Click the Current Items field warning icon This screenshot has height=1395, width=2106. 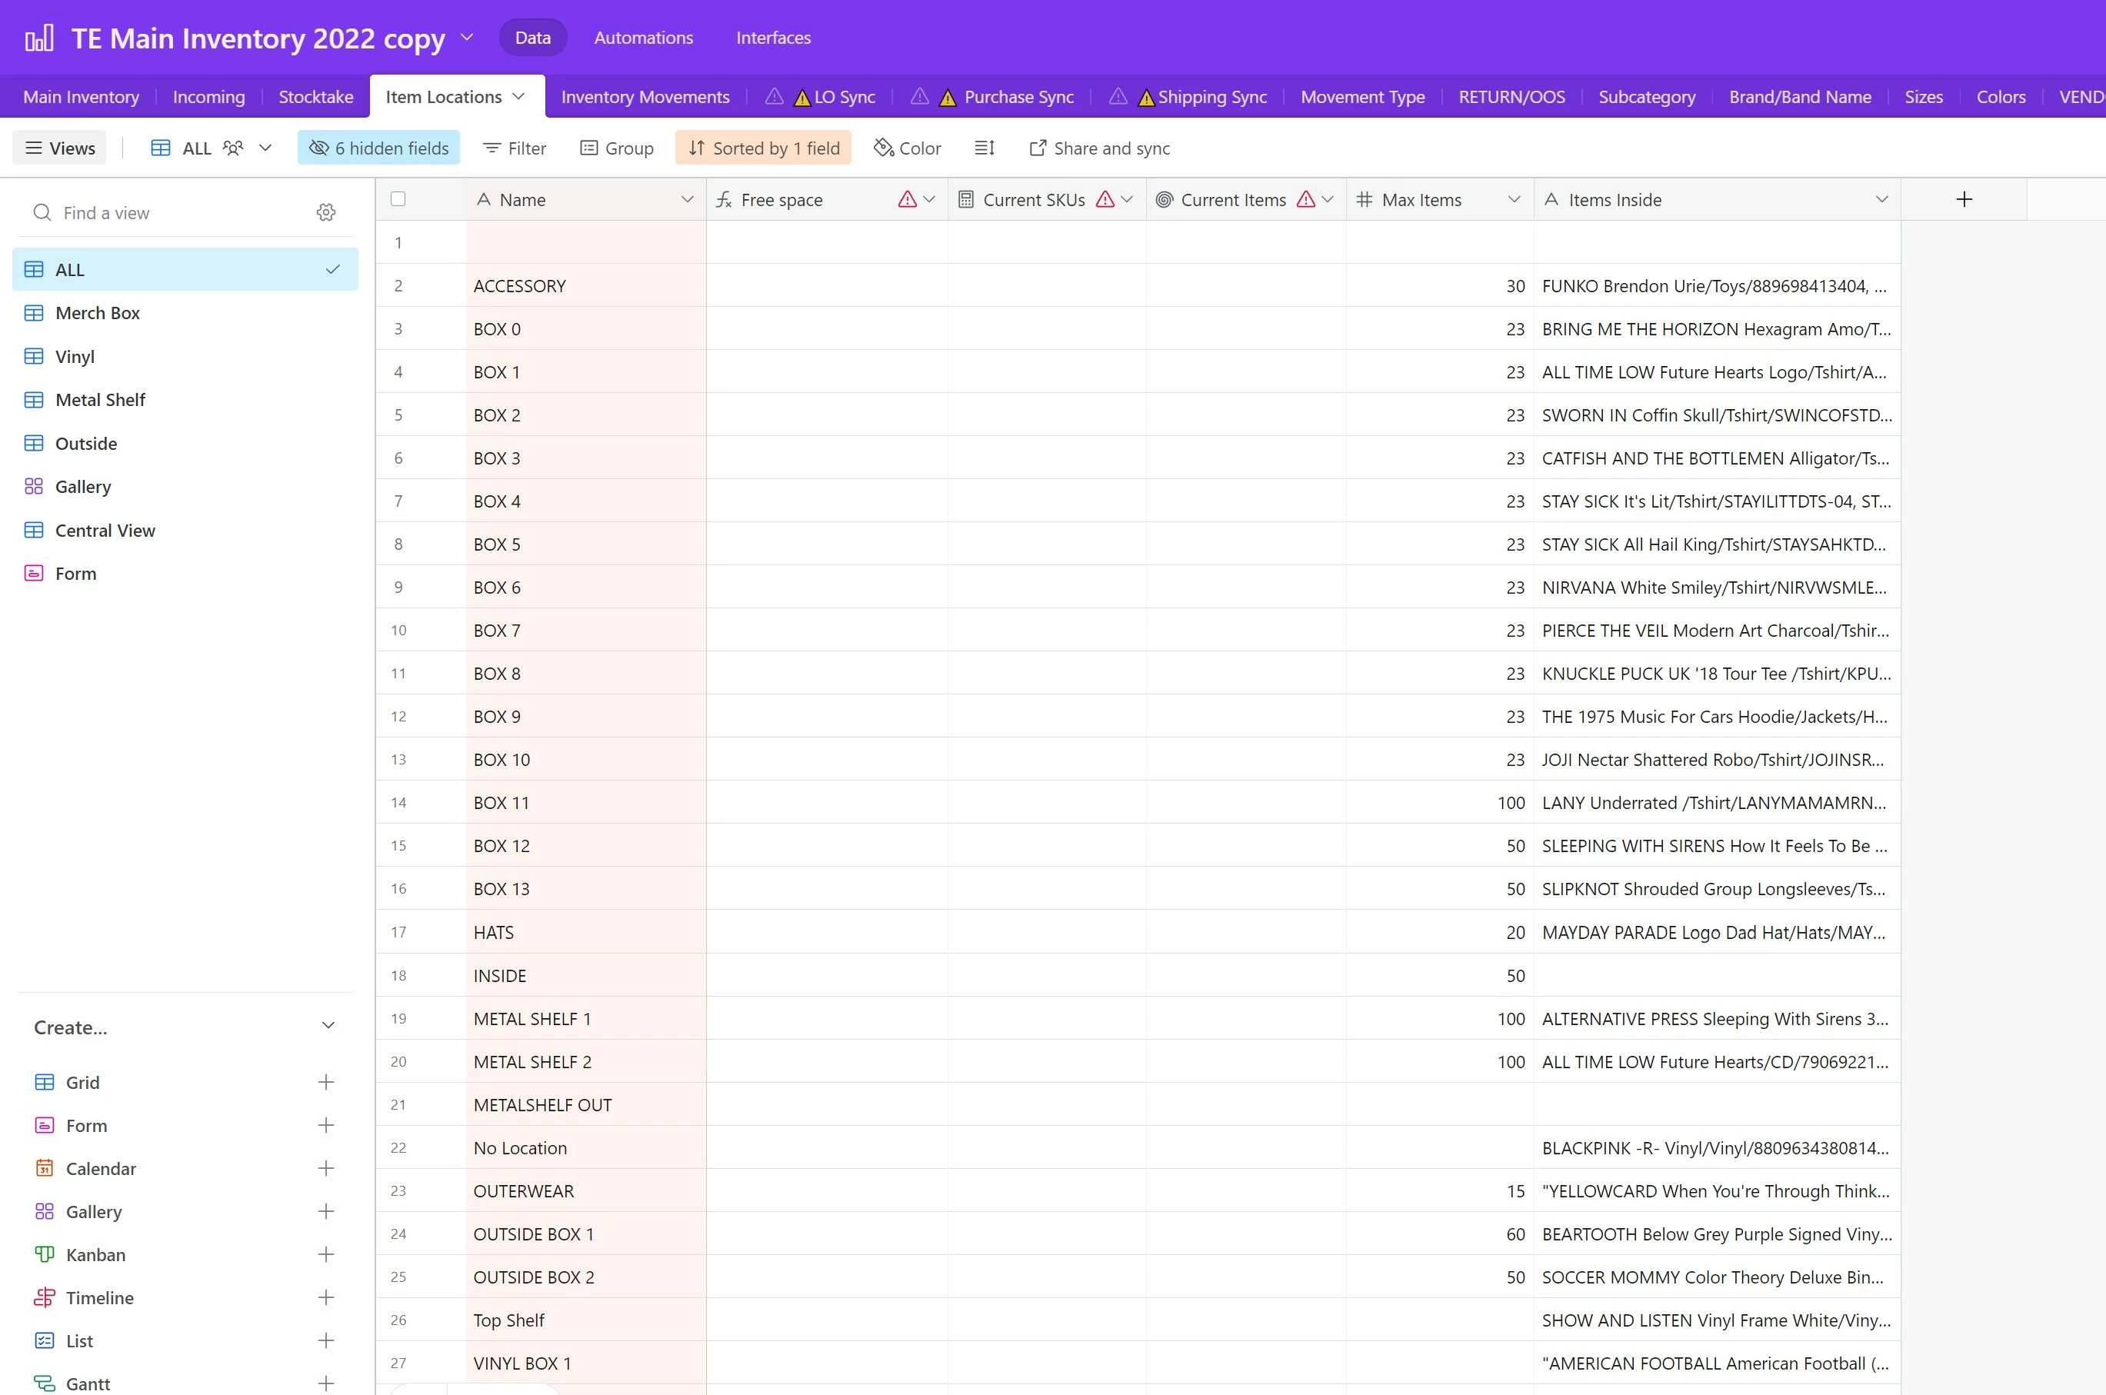point(1305,199)
